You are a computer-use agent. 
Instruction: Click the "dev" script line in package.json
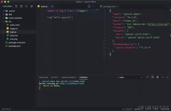click(133, 34)
